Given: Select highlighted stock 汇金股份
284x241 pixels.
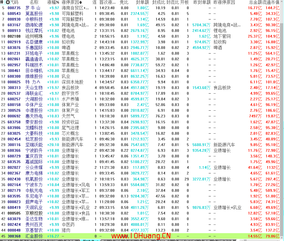Looking at the screenshot, I should point(34,236).
